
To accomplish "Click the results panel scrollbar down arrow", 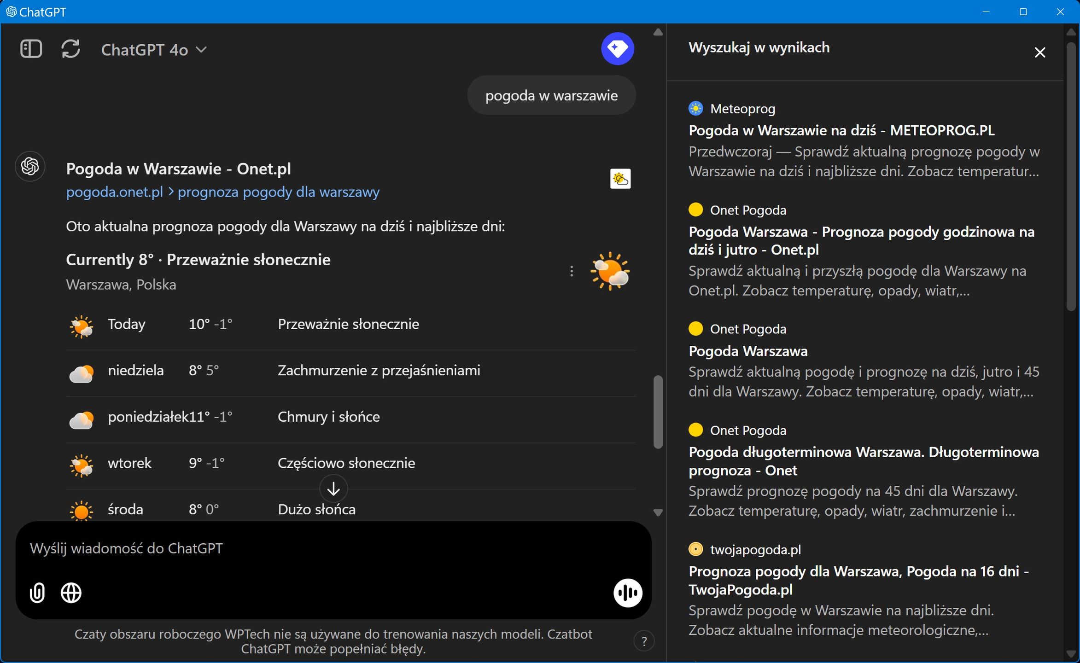I will pyautogui.click(x=1072, y=654).
